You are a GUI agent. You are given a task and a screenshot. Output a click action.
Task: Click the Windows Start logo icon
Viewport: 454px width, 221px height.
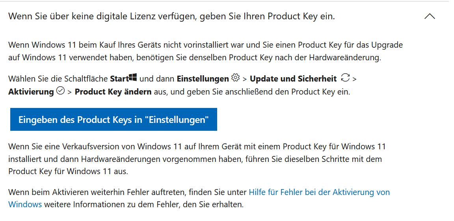(133, 77)
